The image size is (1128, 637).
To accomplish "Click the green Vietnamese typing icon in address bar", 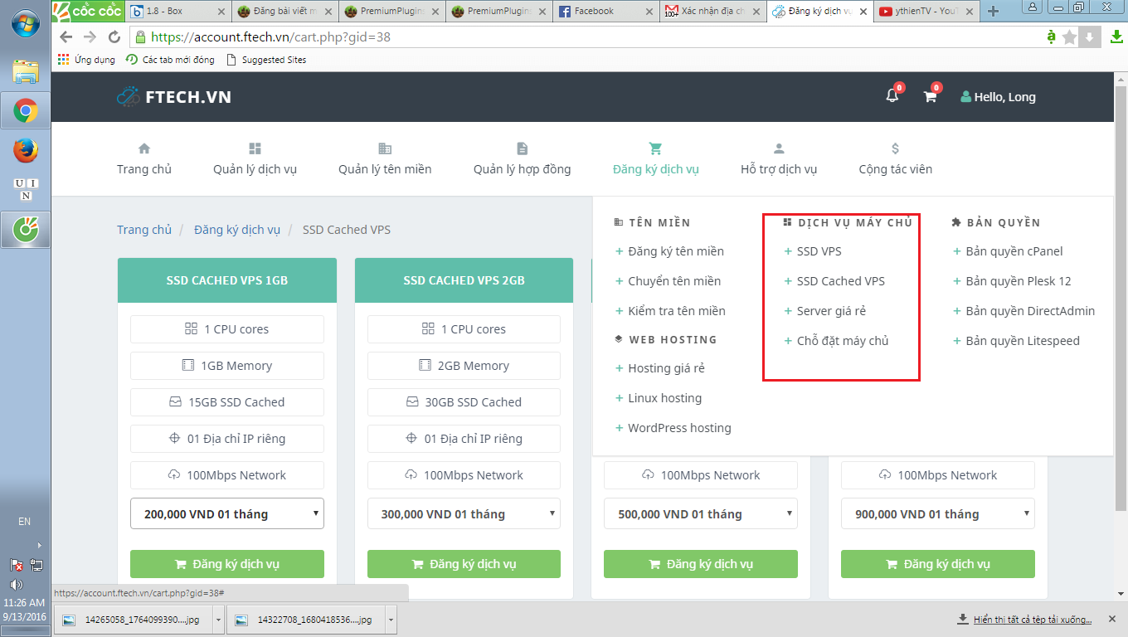I will click(1051, 36).
